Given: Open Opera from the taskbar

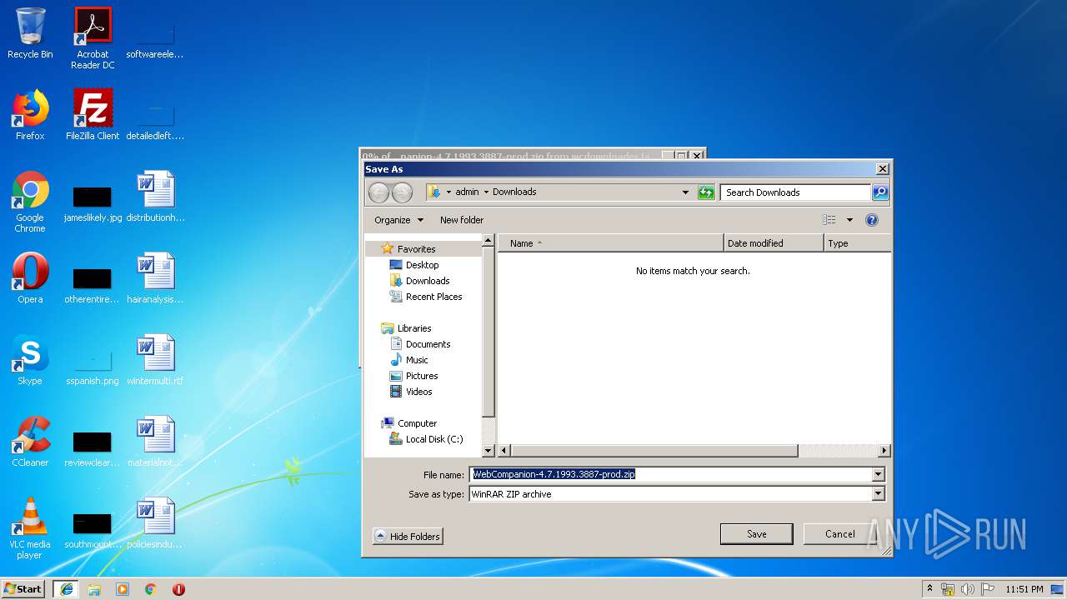Looking at the screenshot, I should coord(178,589).
